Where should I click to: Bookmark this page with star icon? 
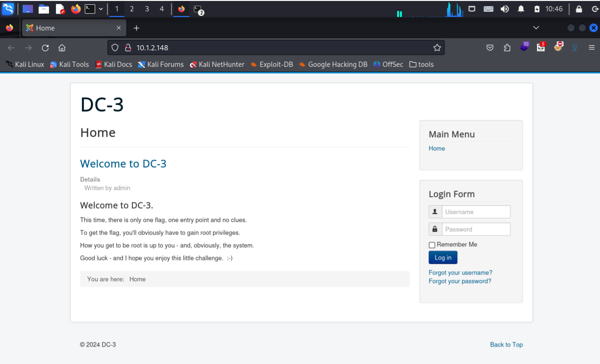[x=437, y=47]
